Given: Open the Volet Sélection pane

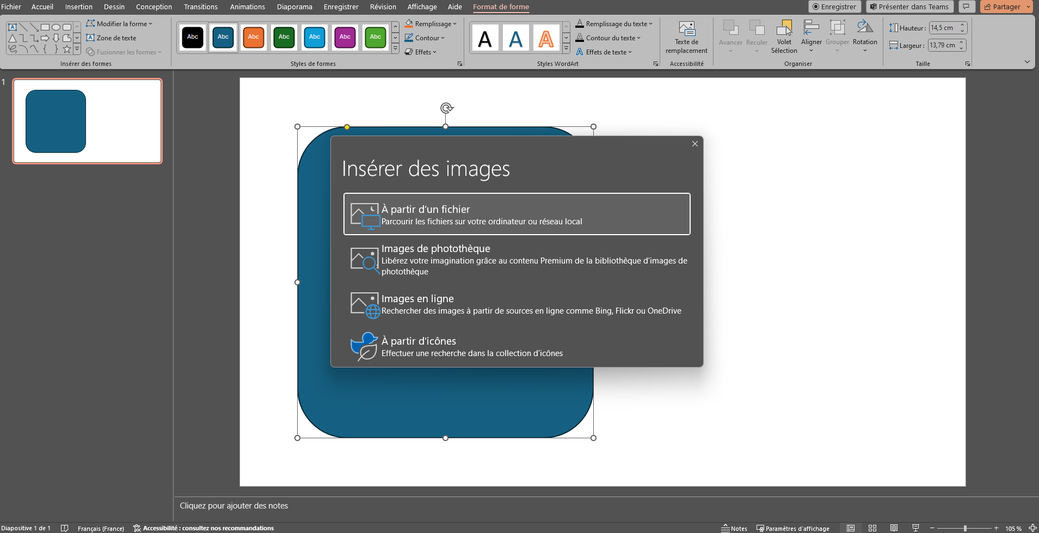Looking at the screenshot, I should tap(784, 37).
